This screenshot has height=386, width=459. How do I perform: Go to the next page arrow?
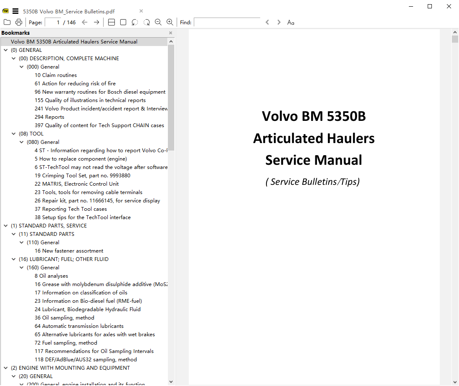click(96, 22)
